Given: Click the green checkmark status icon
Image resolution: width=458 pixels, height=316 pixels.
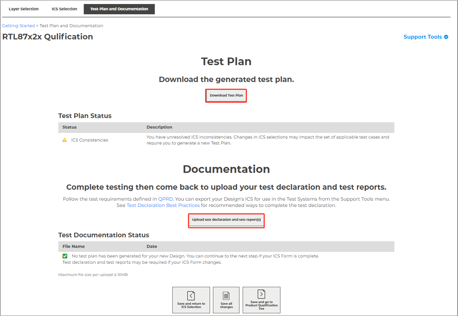Looking at the screenshot, I should 65,256.
